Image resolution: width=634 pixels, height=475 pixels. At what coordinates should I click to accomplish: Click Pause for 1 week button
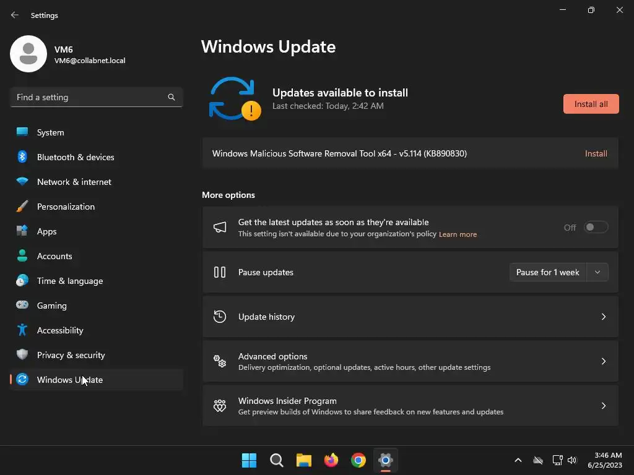tap(548, 272)
